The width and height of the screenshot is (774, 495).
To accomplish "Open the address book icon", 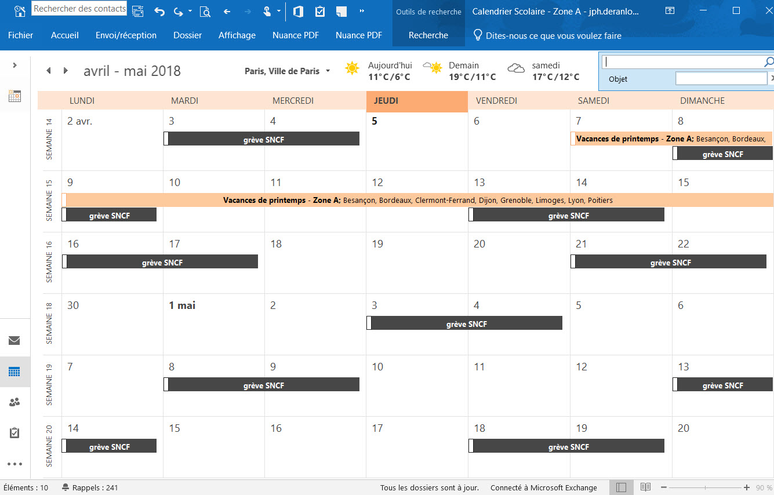I will pyautogui.click(x=137, y=11).
